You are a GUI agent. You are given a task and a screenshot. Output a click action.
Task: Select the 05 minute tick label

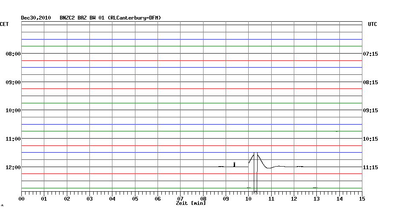[x=135, y=199]
